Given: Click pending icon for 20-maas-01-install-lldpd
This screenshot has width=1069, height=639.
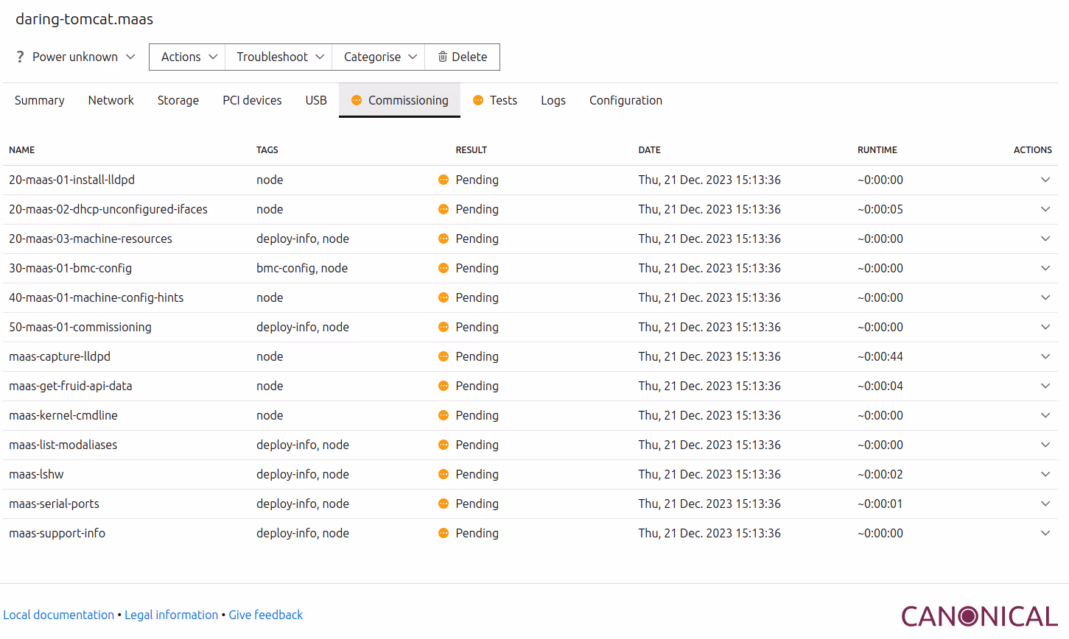Looking at the screenshot, I should [x=444, y=180].
